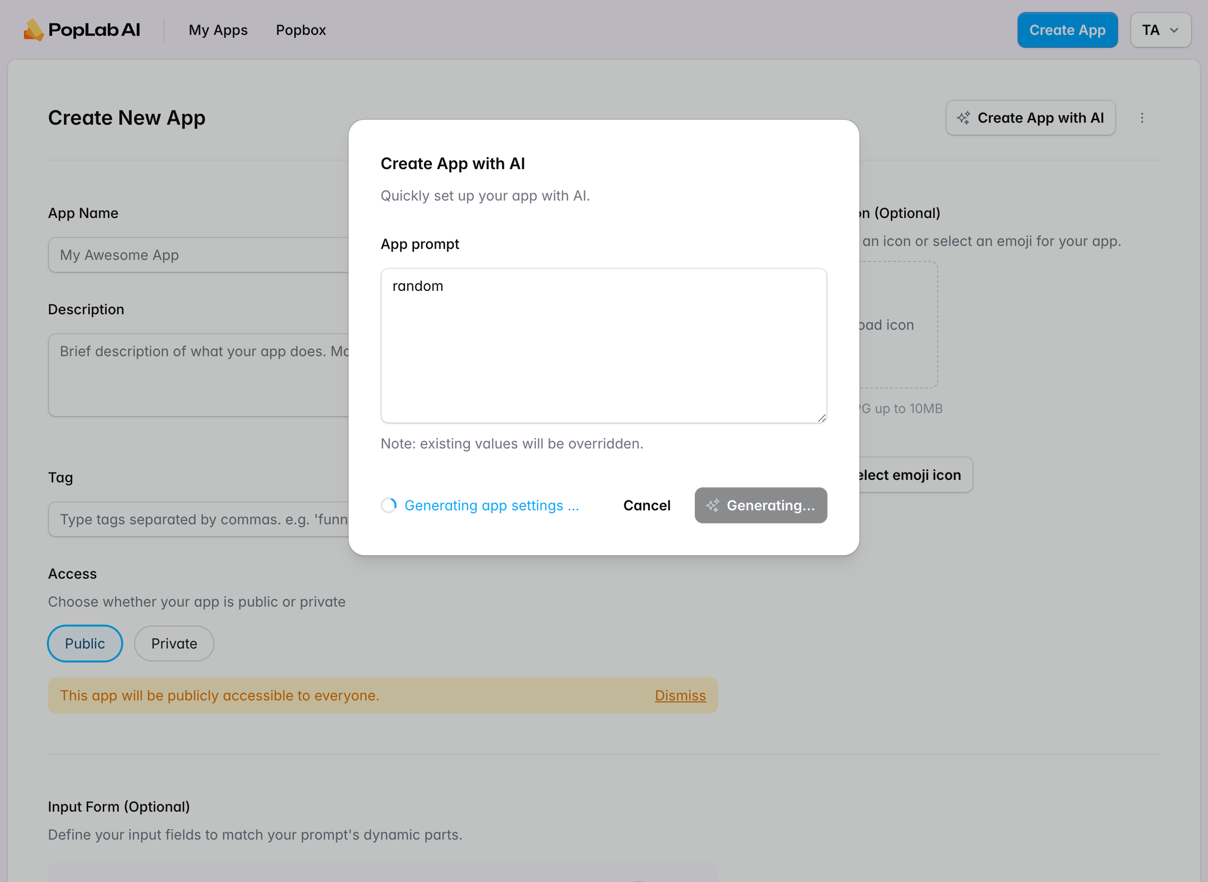Click the sparkle icon on Create App with AI
1208x882 pixels.
[x=964, y=118]
